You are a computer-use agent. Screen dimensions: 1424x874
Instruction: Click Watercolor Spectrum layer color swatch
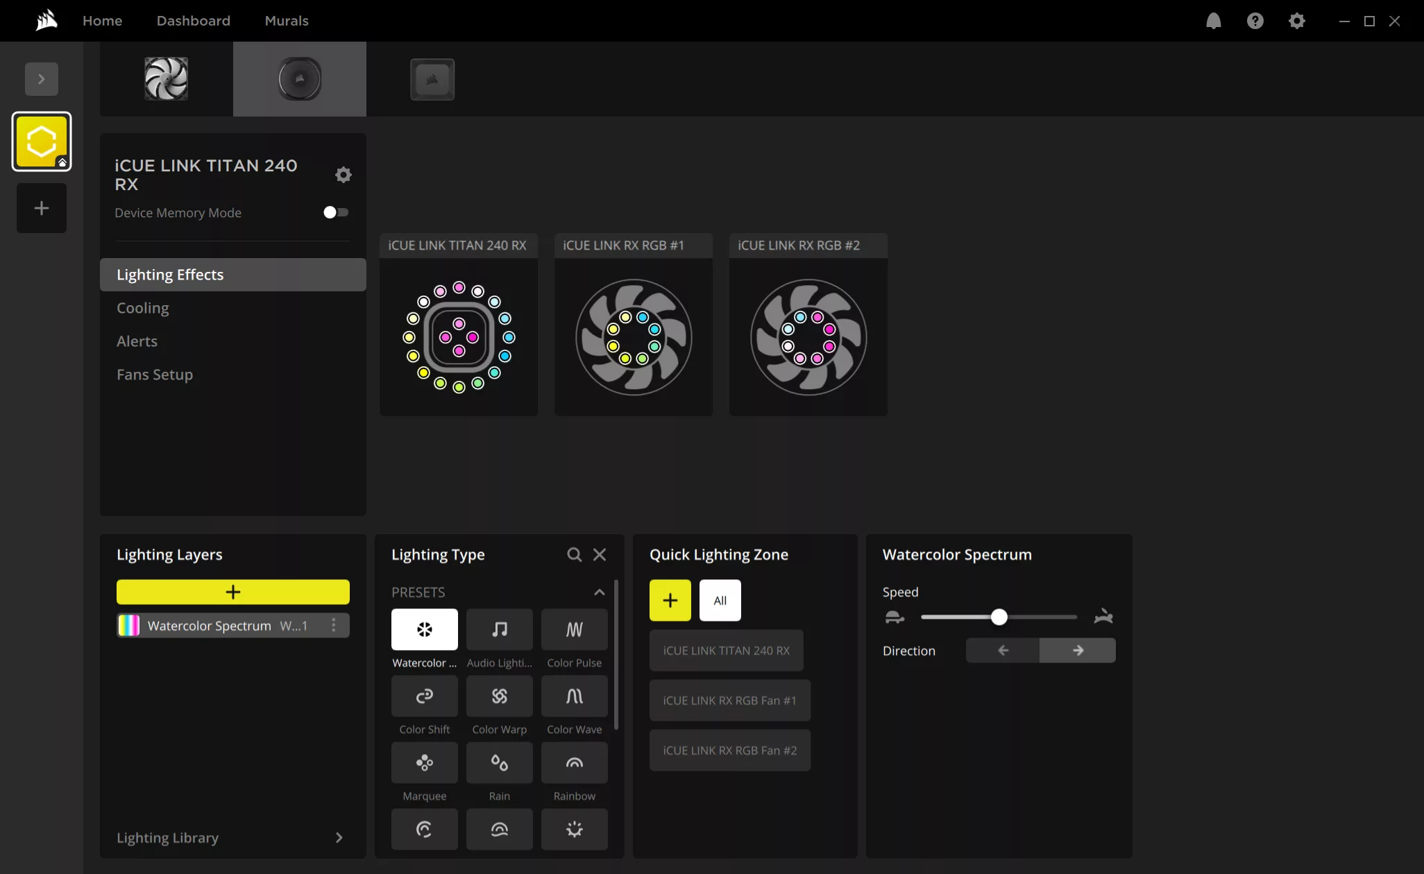(x=129, y=626)
